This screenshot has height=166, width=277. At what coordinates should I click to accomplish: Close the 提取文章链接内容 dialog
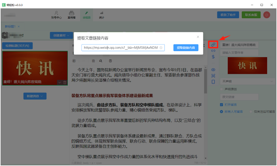198,37
